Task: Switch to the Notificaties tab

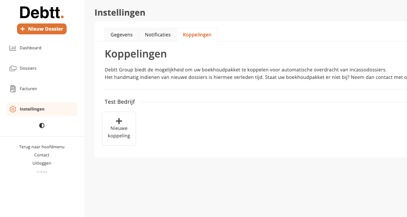Action: pos(158,35)
